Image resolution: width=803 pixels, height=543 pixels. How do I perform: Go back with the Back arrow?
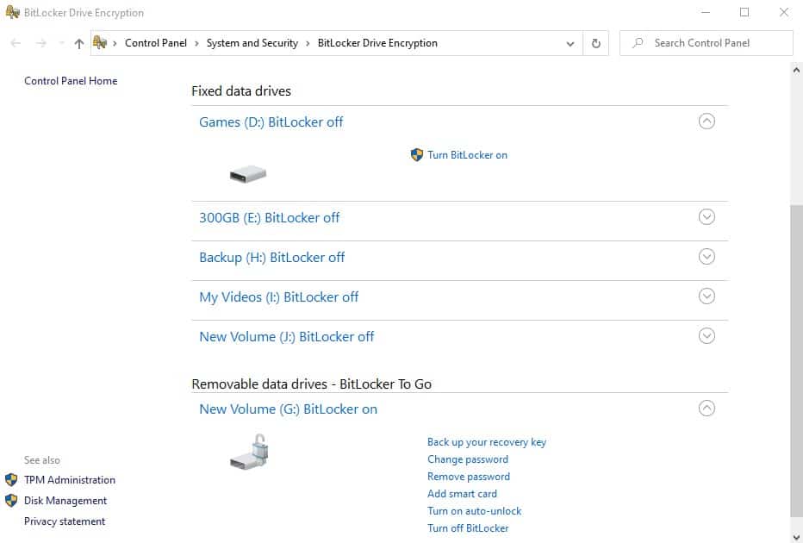pyautogui.click(x=16, y=43)
